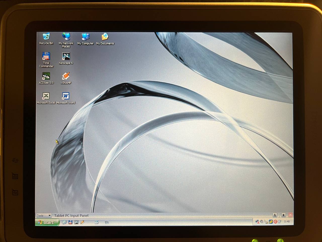Image resolution: width=322 pixels, height=242 pixels.
Task: Click Total Commander floppy icon in Quick Launch
Action: coord(70,222)
